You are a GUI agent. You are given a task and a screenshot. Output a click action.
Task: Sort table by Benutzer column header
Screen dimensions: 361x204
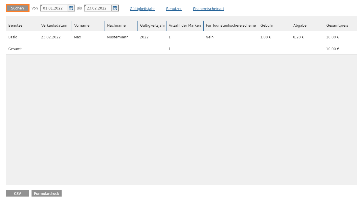[16, 25]
